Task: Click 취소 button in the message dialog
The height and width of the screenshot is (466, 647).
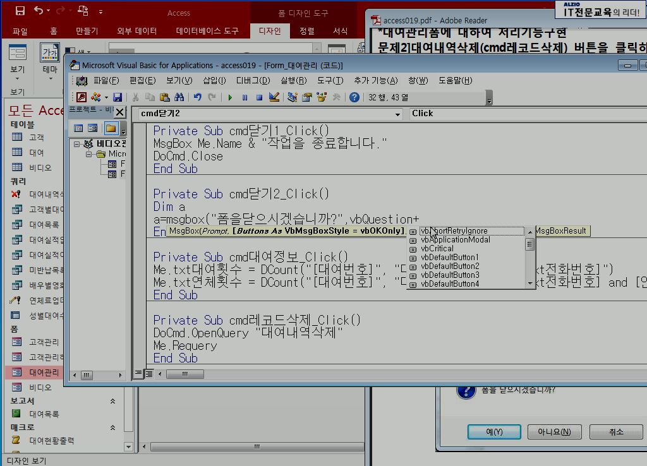Action: pyautogui.click(x=616, y=432)
